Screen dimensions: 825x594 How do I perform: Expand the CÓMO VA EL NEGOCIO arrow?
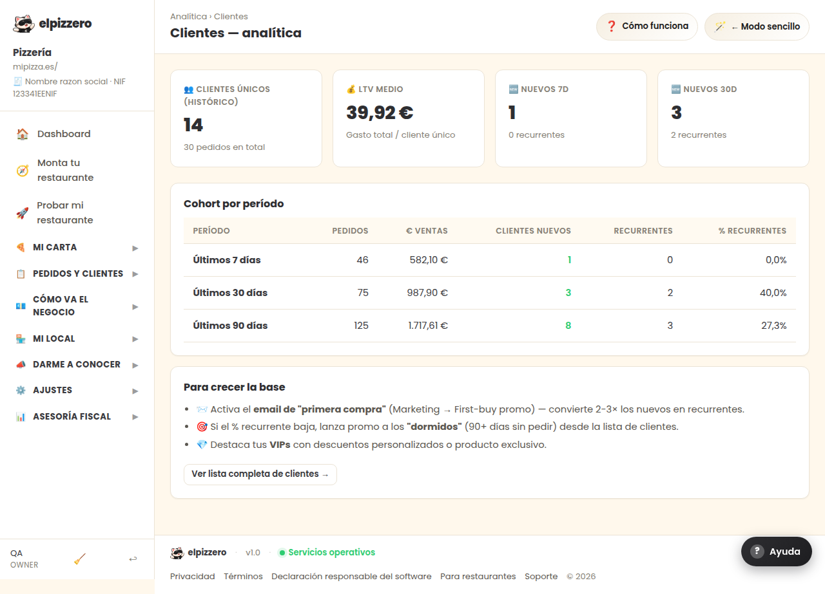tap(135, 306)
